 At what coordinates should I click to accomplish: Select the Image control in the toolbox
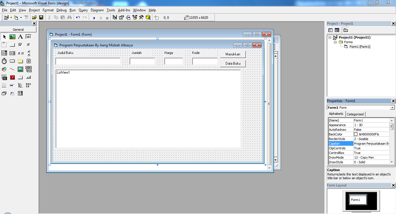coord(20,69)
